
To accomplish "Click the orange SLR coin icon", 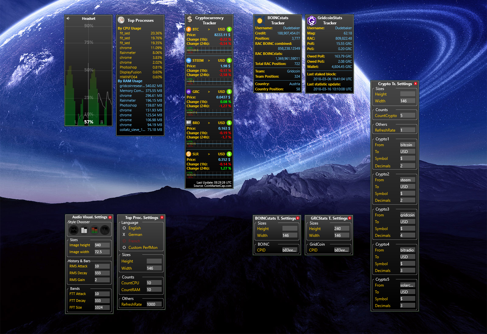I will pos(189,154).
